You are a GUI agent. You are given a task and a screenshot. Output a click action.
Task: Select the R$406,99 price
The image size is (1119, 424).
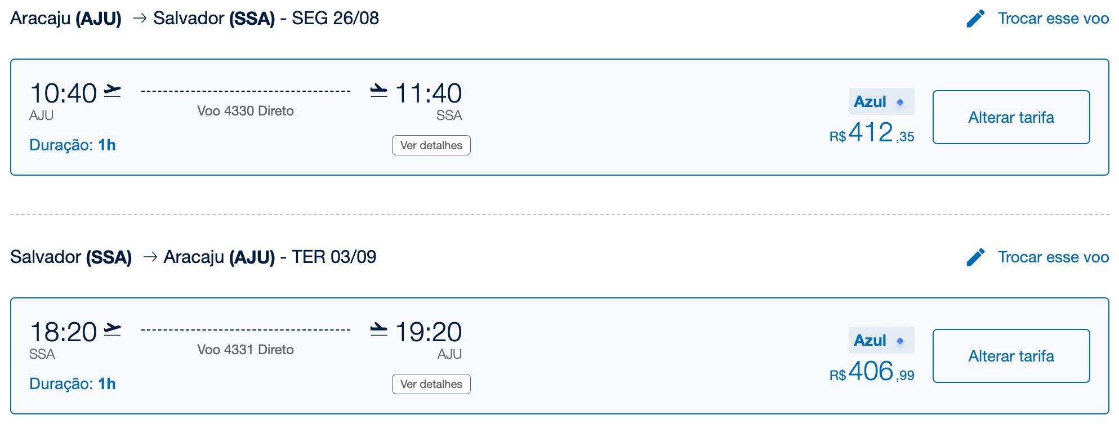[x=871, y=372]
